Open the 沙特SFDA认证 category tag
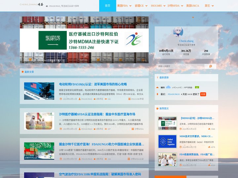 (137, 159)
